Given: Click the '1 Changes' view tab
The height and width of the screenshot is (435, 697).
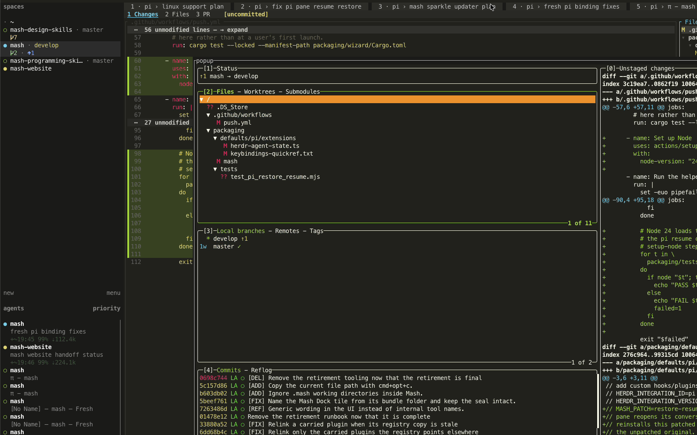Looking at the screenshot, I should pos(143,15).
